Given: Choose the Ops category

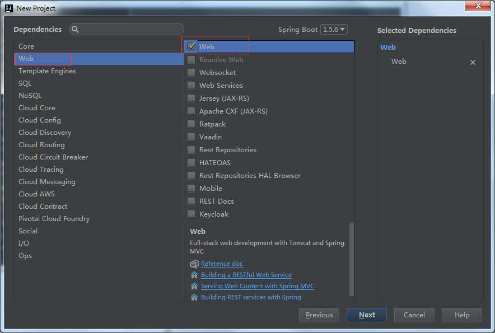Looking at the screenshot, I should [99, 256].
